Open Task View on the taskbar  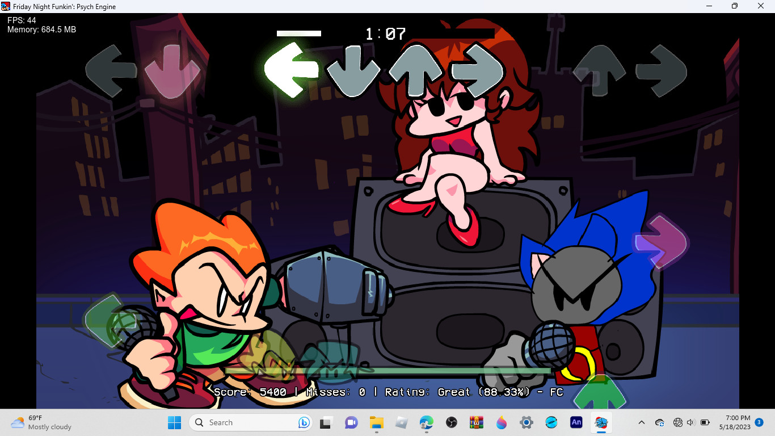[326, 422]
